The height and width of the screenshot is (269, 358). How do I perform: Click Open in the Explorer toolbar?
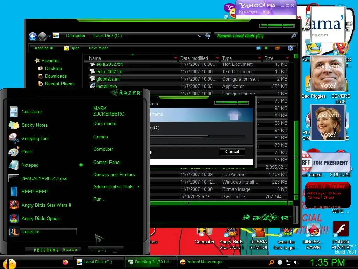click(72, 48)
